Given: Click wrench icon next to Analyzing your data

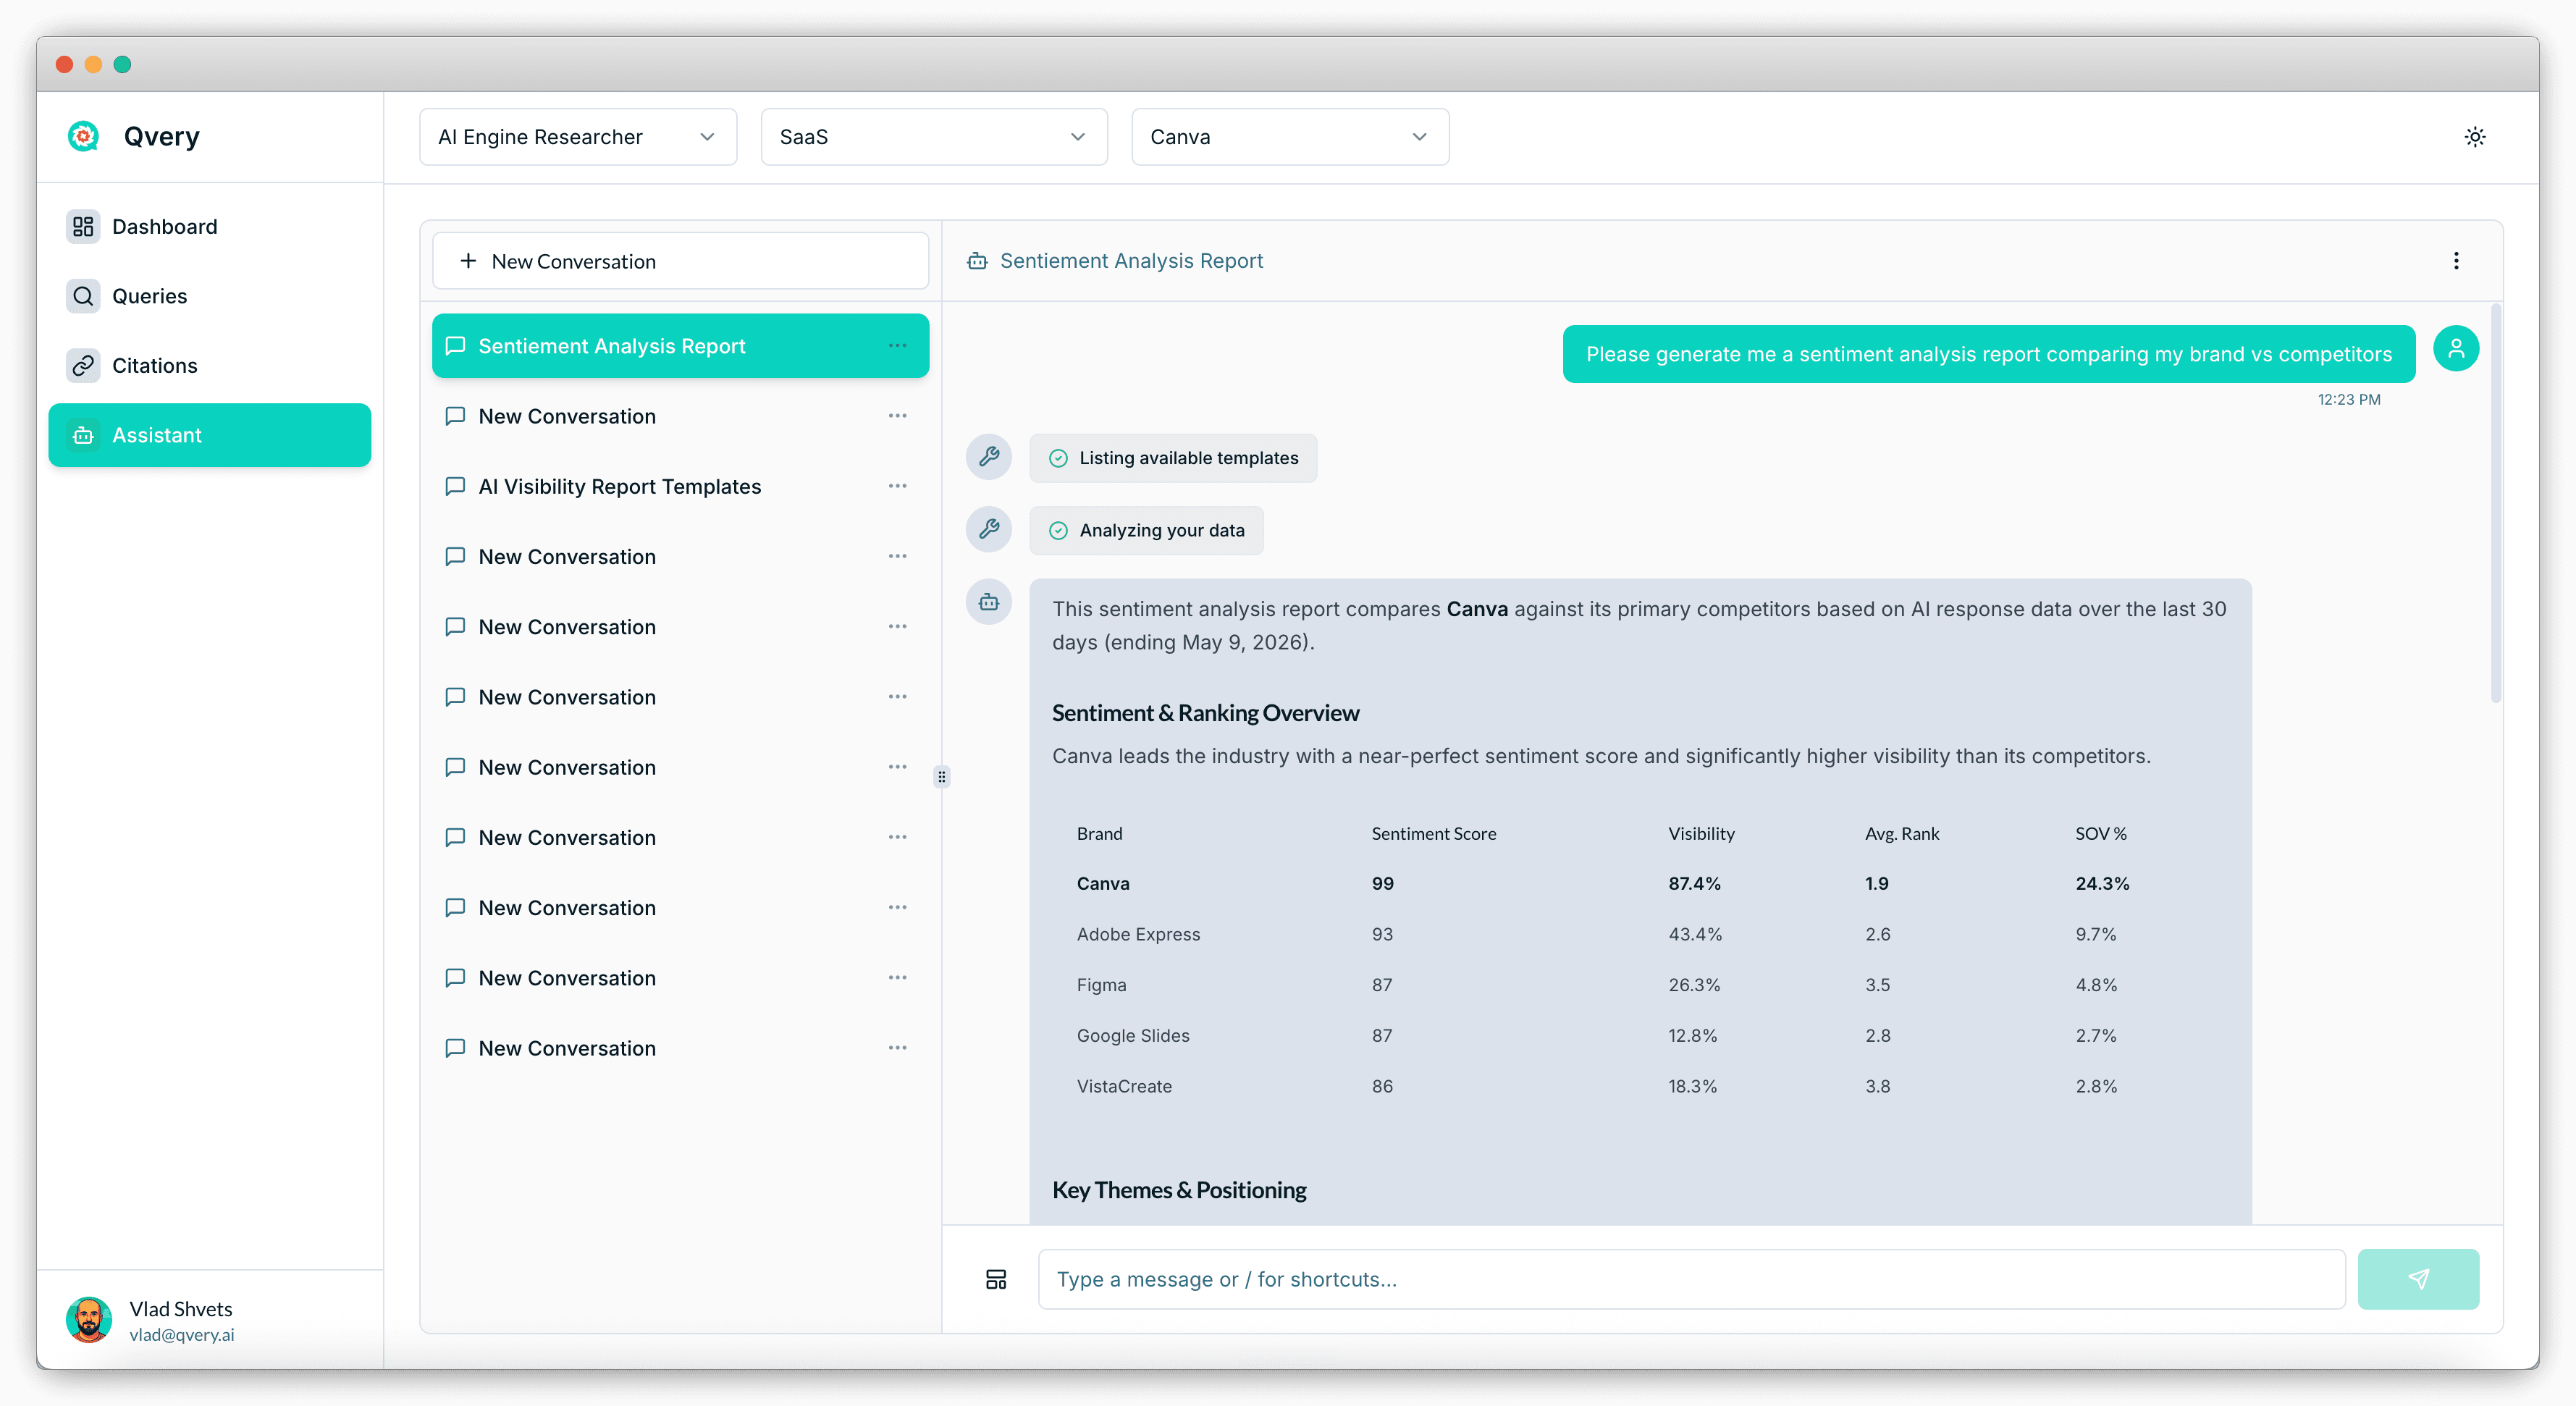Looking at the screenshot, I should tap(988, 529).
